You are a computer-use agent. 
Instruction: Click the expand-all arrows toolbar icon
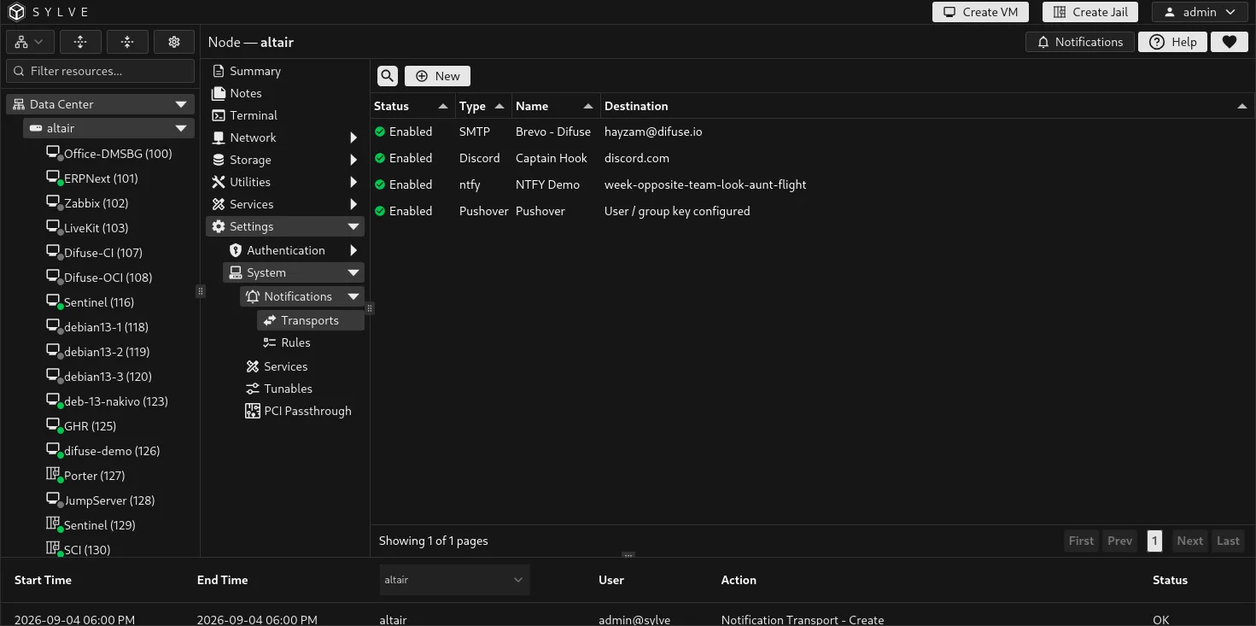(x=80, y=42)
